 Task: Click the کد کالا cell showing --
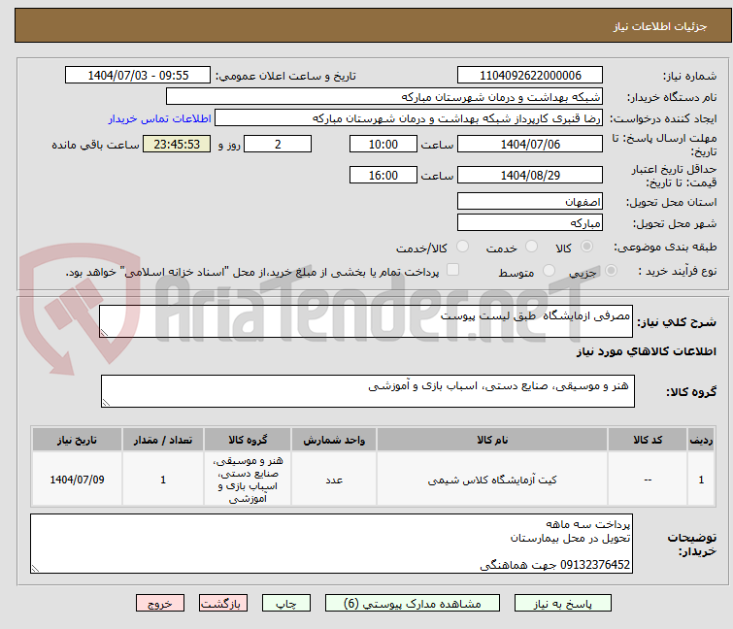point(648,480)
